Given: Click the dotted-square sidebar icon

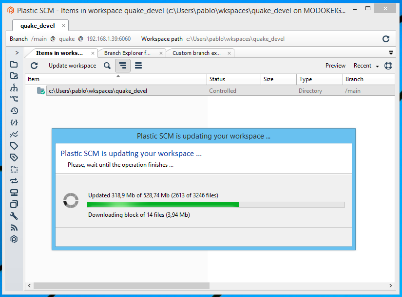Looking at the screenshot, I should 14,169.
